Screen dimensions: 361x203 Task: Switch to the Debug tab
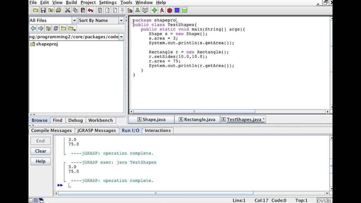point(76,120)
